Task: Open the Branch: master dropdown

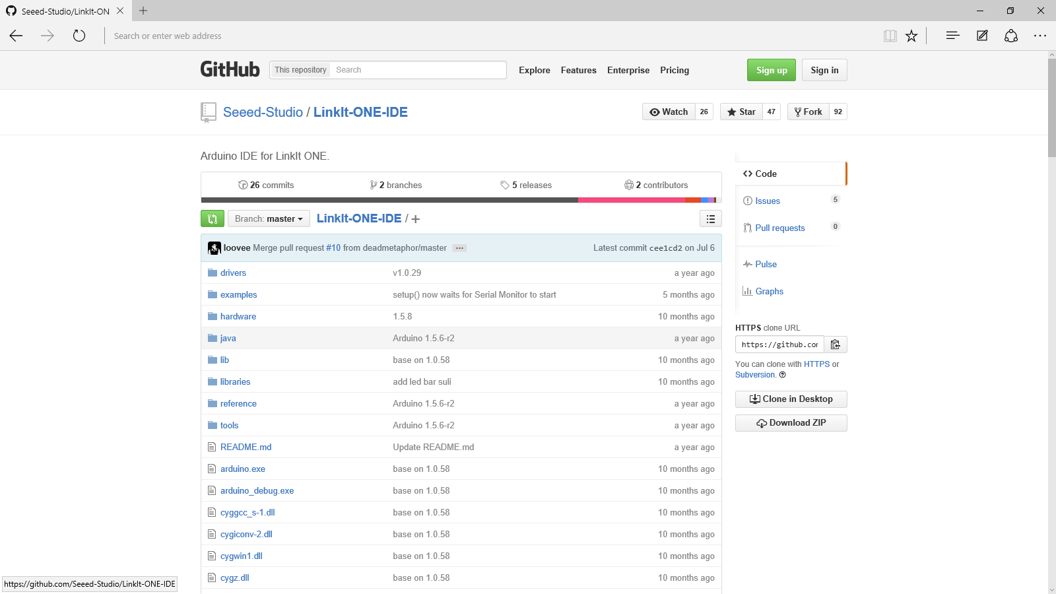Action: [x=269, y=218]
